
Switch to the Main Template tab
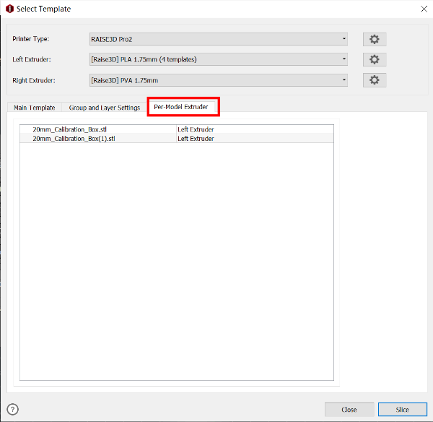point(35,108)
